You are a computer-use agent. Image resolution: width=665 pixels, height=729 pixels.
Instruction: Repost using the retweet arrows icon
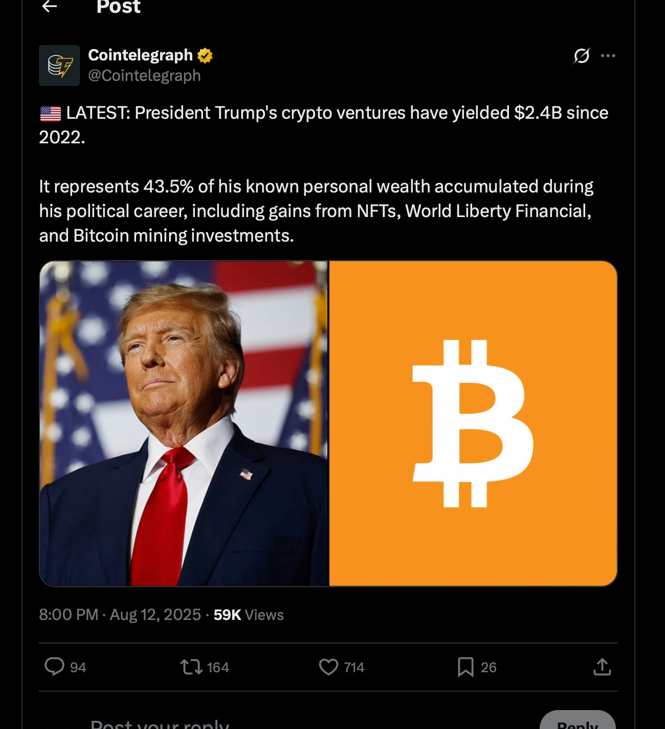point(191,667)
